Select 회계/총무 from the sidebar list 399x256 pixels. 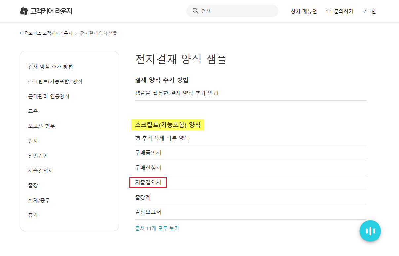point(39,200)
